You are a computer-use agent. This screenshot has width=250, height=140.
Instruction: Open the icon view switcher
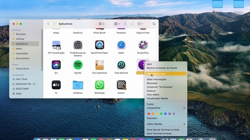[x=102, y=24]
